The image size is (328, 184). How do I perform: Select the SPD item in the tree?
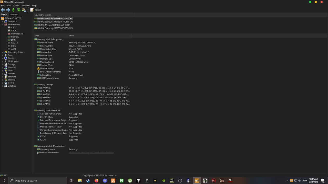(x=13, y=40)
